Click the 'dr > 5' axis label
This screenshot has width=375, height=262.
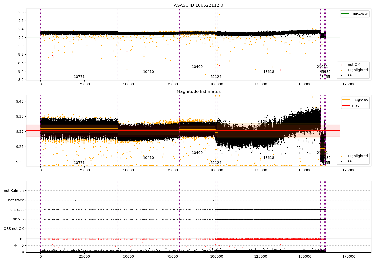pos(18,219)
